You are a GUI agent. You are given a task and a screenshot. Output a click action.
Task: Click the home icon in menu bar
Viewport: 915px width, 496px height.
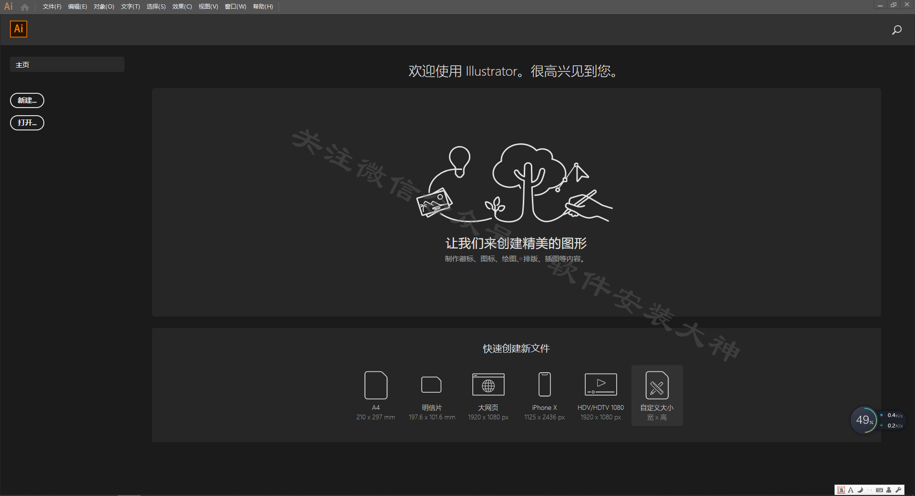pos(25,7)
